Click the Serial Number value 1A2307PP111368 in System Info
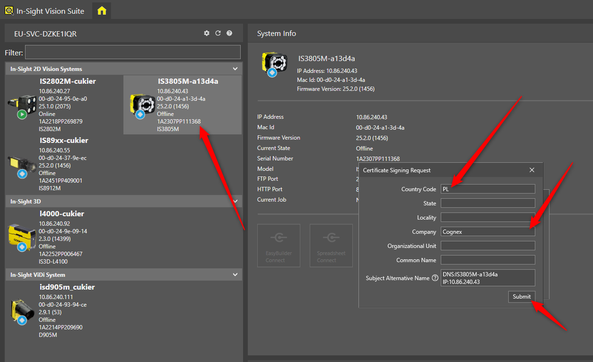This screenshot has height=362, width=593. click(x=378, y=159)
